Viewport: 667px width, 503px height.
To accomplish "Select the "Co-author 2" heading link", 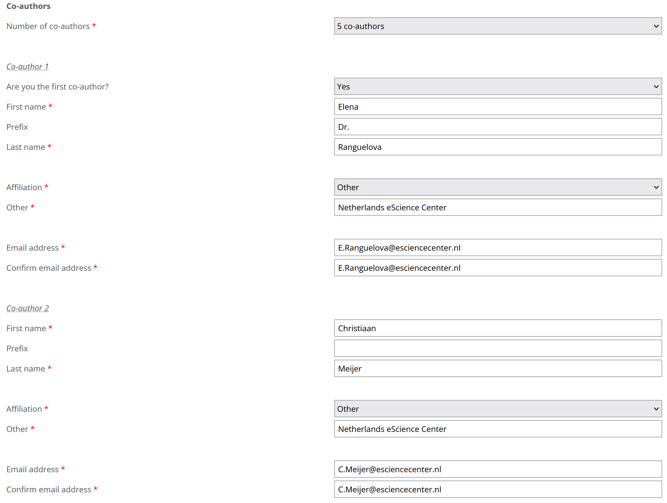I will tap(27, 308).
